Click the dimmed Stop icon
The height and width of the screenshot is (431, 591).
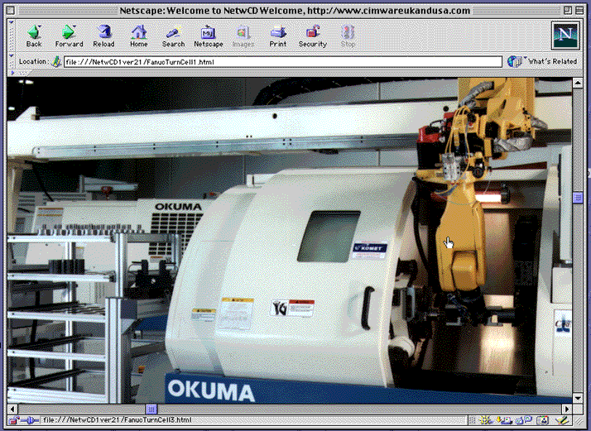348,36
